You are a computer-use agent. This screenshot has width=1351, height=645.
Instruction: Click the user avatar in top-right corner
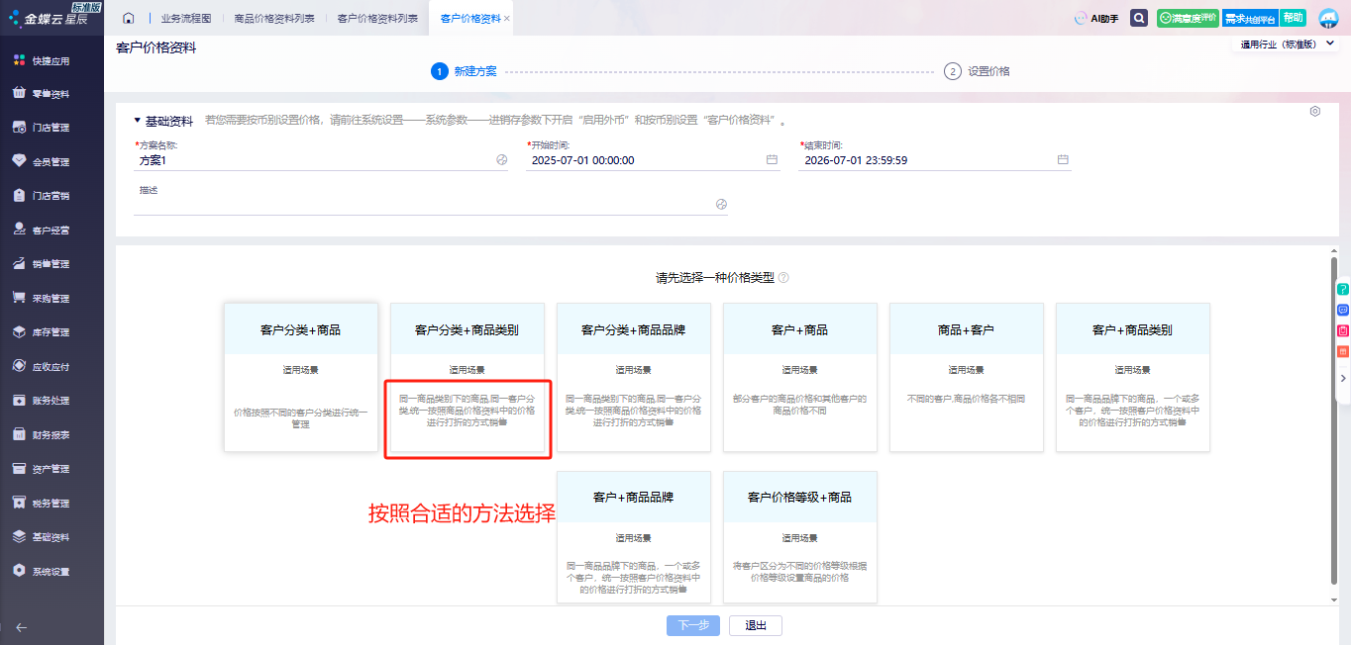1328,19
